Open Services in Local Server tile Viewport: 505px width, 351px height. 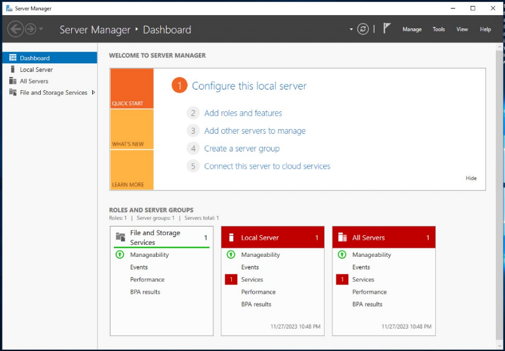coord(252,279)
